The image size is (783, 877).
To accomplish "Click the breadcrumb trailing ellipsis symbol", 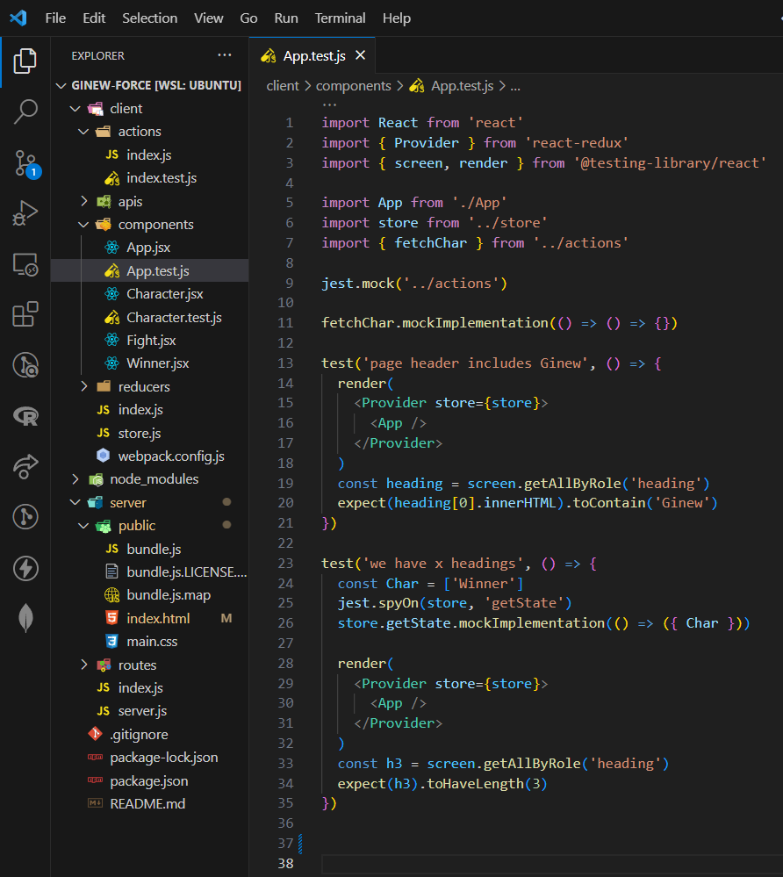I will point(515,87).
